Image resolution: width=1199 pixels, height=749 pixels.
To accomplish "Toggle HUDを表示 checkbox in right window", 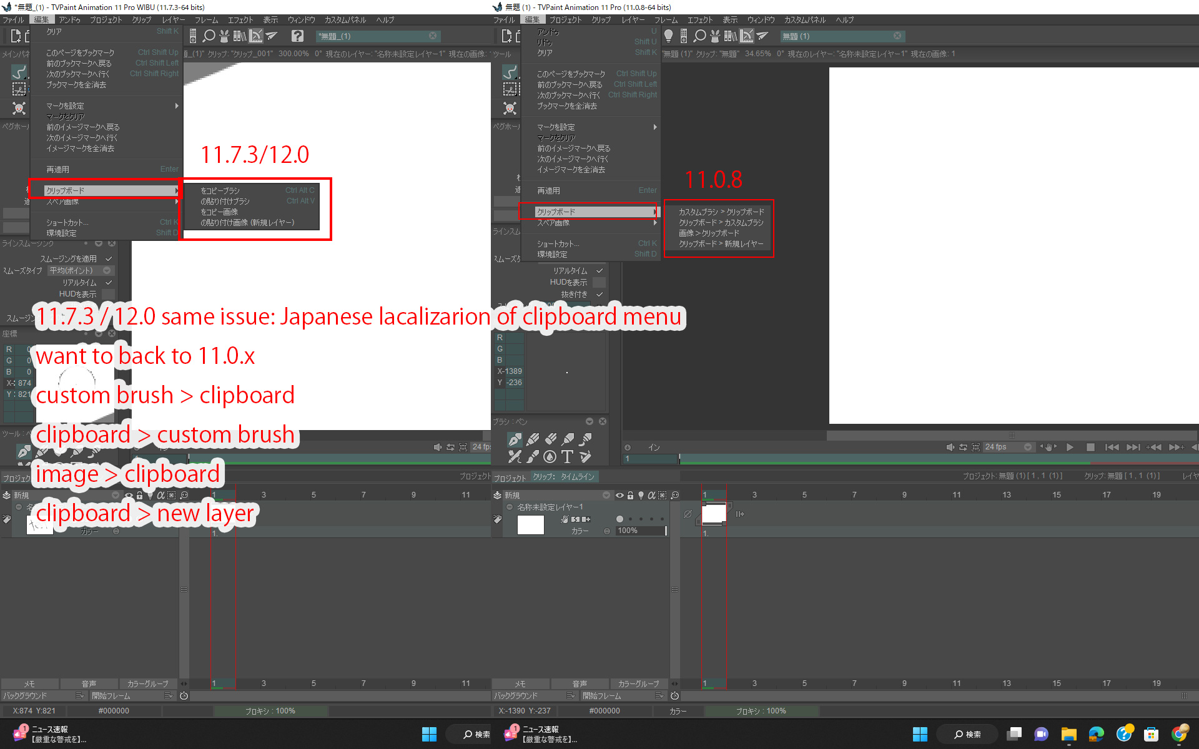I will [599, 283].
